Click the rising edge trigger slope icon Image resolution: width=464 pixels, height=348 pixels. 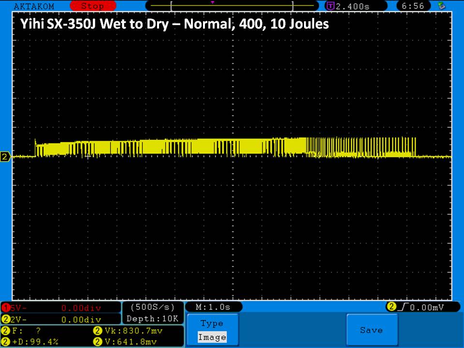[402, 307]
